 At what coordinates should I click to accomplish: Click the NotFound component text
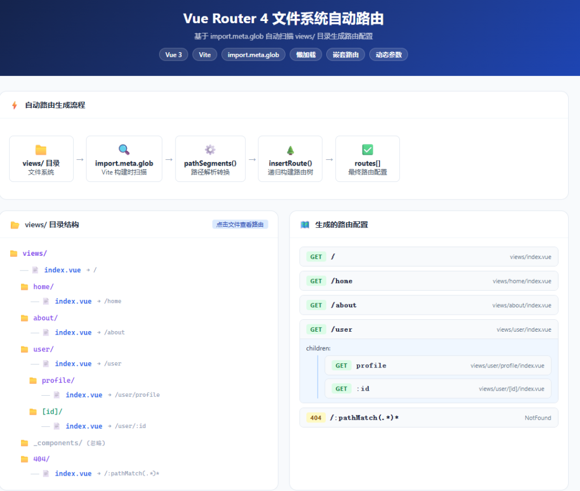click(x=538, y=418)
